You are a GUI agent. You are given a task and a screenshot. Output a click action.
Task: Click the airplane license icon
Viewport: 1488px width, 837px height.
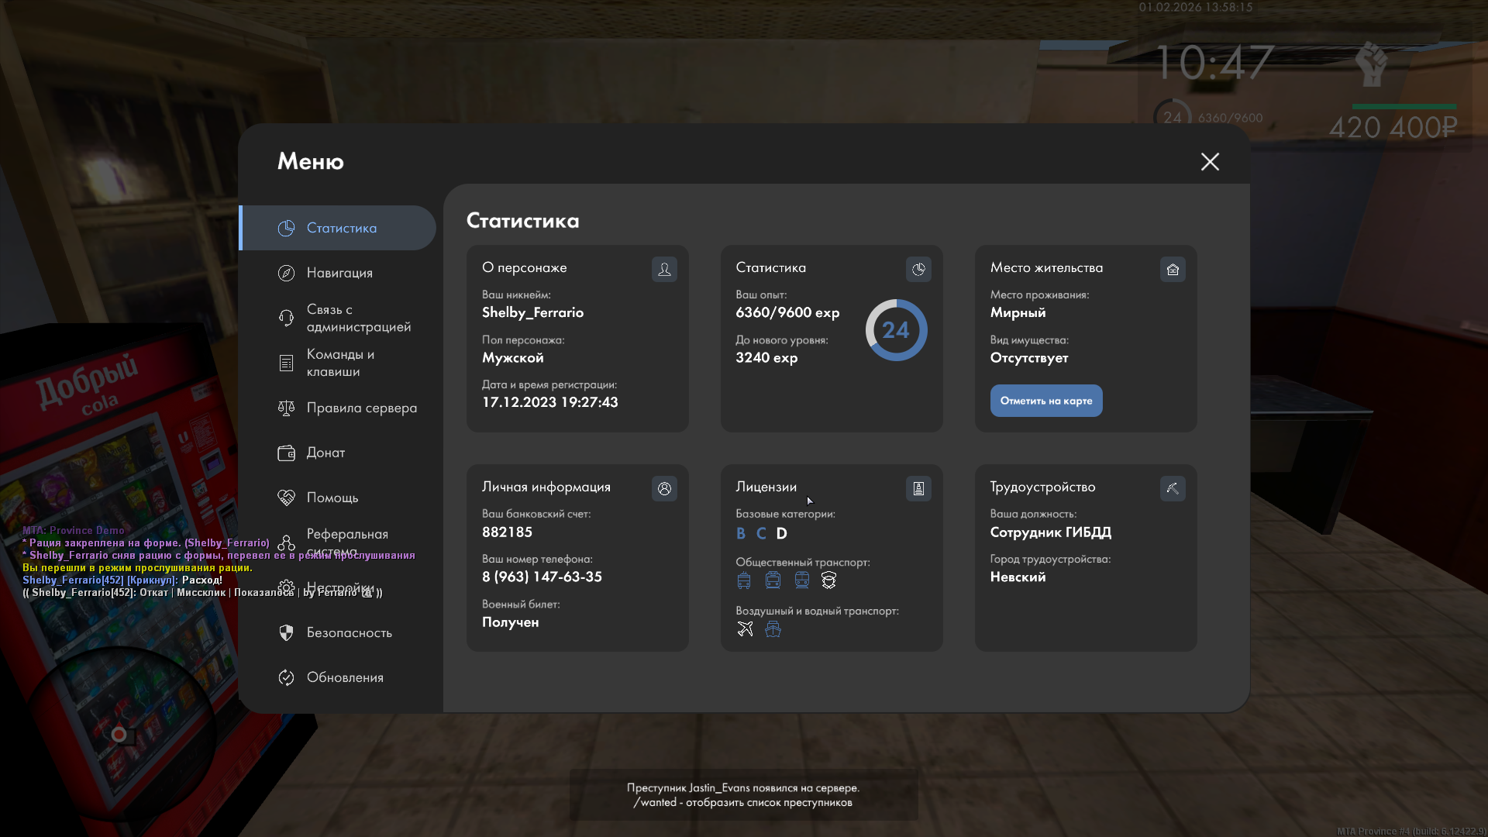click(x=745, y=629)
